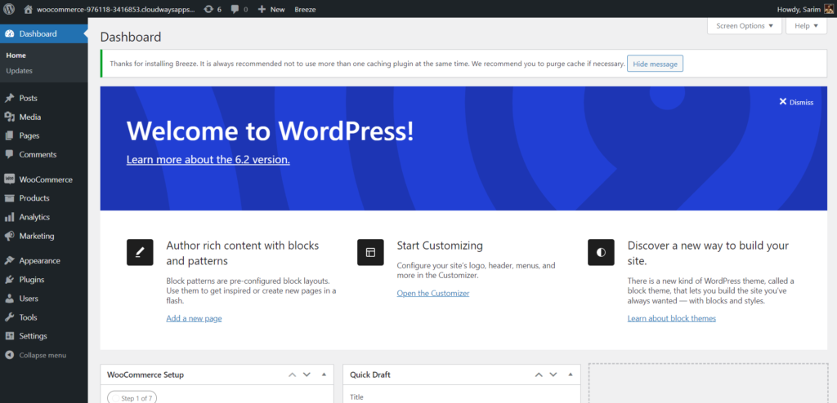
Task: Learn more about the 6.2 version
Action: [208, 159]
